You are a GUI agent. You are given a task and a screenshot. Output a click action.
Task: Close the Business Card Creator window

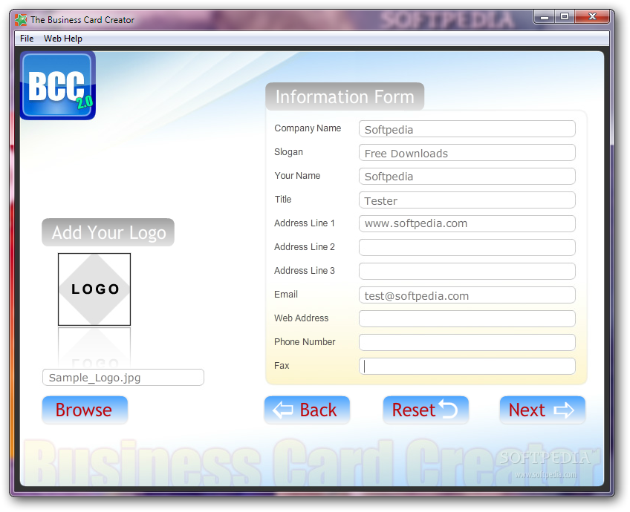click(592, 17)
